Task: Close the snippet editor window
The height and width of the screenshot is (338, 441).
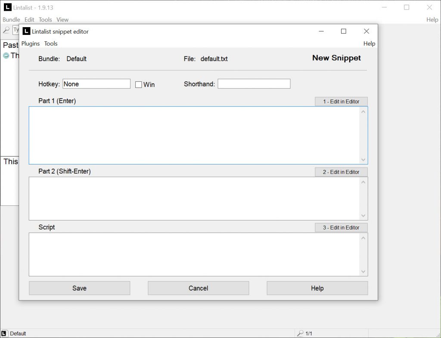Action: [366, 31]
